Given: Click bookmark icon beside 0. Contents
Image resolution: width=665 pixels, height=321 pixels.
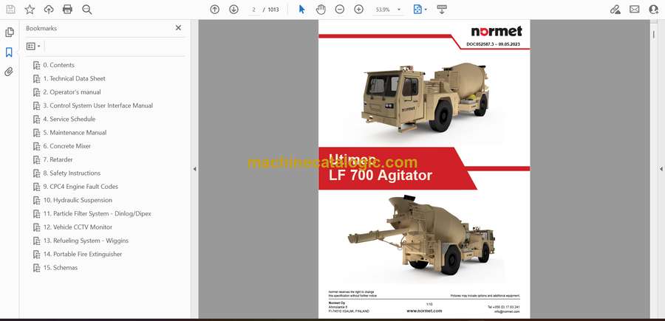Looking at the screenshot, I should pos(36,65).
